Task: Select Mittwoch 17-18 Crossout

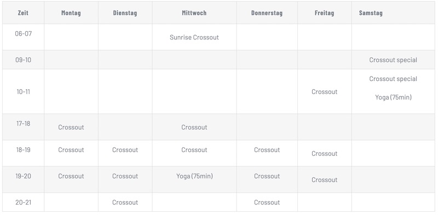Action: [x=194, y=127]
